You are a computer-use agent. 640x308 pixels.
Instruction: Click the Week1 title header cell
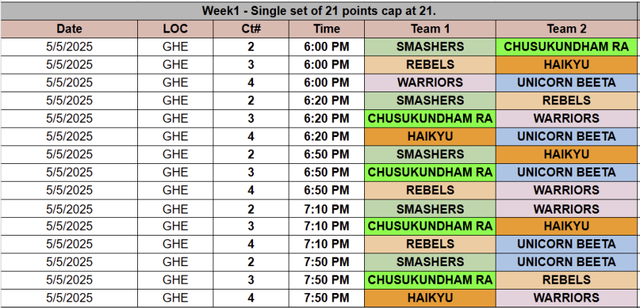pos(320,10)
